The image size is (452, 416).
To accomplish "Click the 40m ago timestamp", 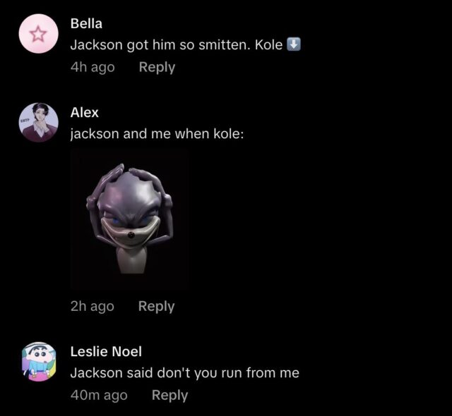I will pos(99,396).
